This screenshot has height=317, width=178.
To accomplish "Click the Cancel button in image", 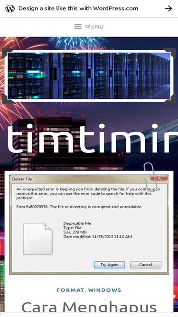I will point(146,265).
